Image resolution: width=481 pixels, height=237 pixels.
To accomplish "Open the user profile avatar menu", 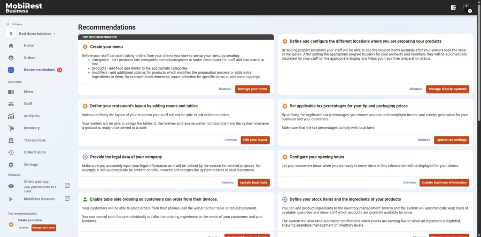I will (466, 8).
